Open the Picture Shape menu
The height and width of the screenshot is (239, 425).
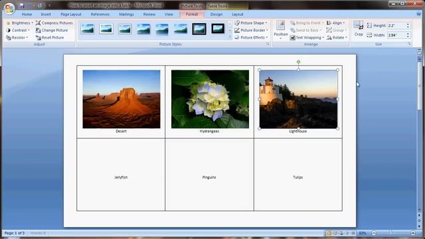[x=251, y=23]
